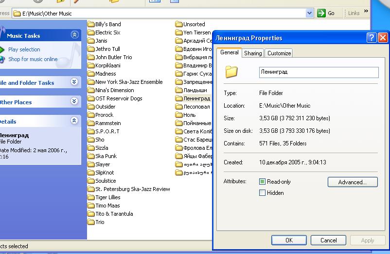390x254 pixels.
Task: Click the green Go arrow button
Action: click(321, 13)
